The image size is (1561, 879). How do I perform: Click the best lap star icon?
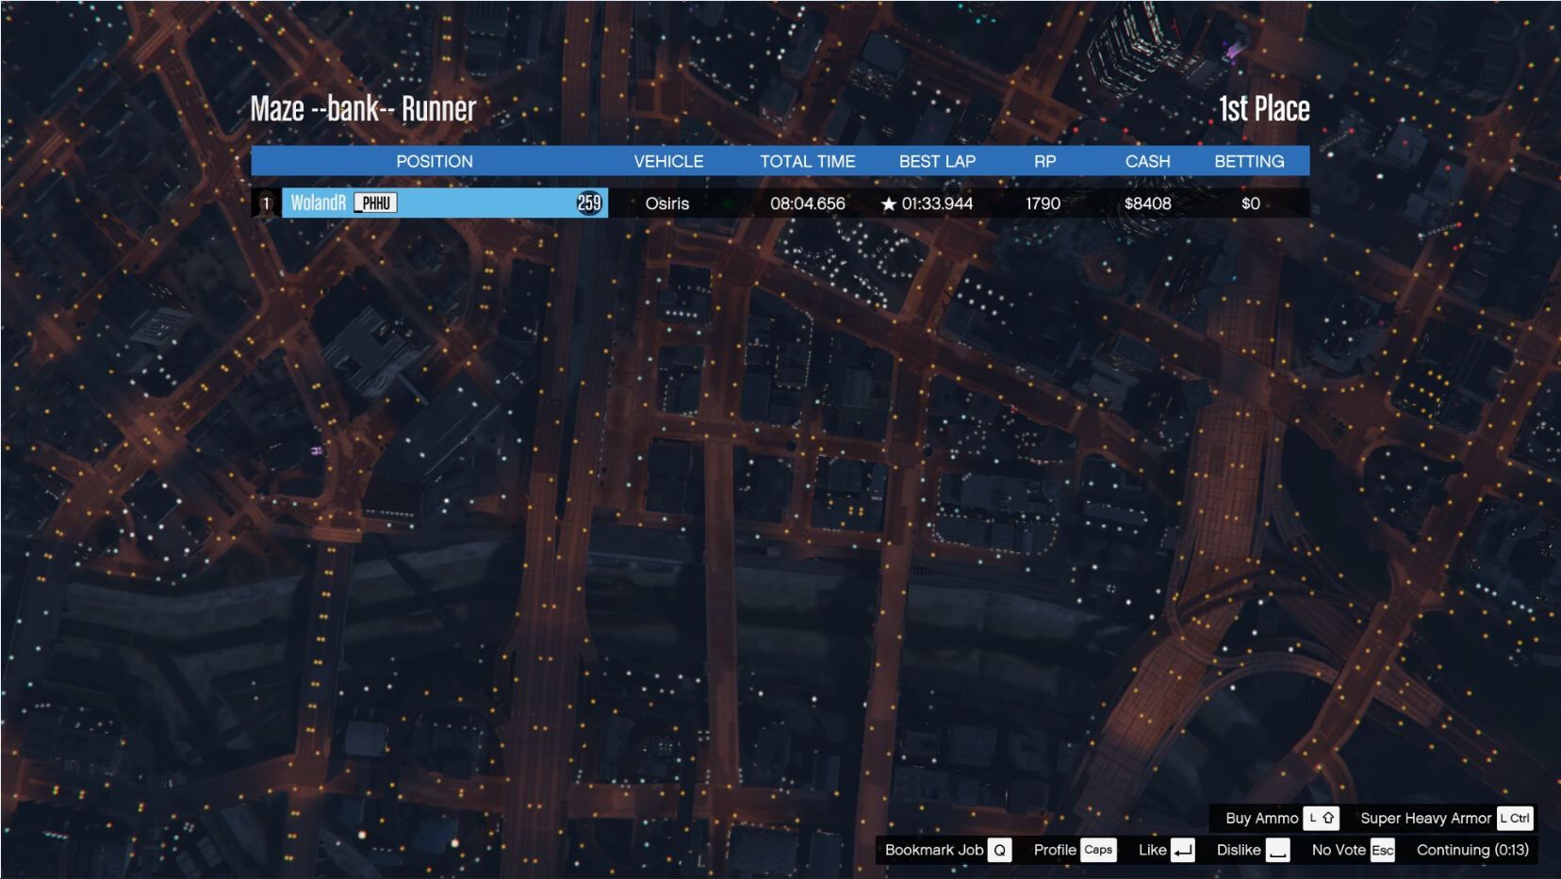click(x=888, y=203)
